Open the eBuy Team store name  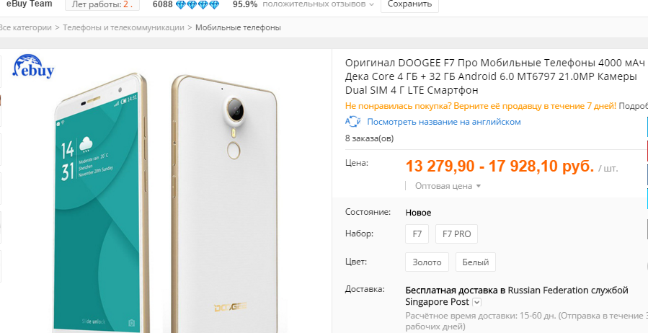29,4
